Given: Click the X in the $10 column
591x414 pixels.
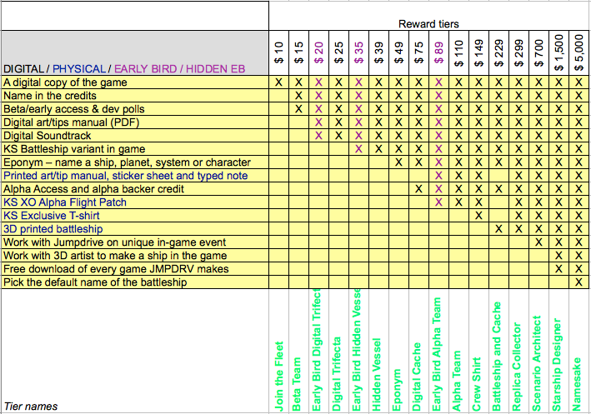Looking at the screenshot, I should point(278,82).
